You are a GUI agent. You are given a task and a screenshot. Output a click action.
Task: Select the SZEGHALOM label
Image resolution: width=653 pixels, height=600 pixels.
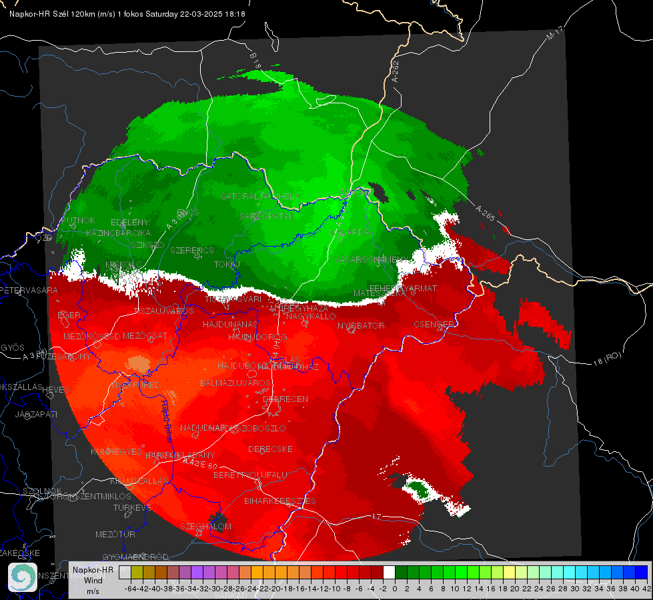click(x=205, y=527)
